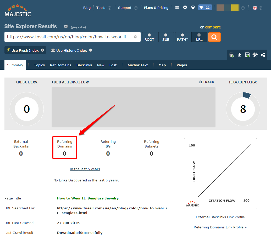Viewport: 271px width, 236px height.
Task: Click the Citation Flow gauge showing 8
Action: point(243,109)
